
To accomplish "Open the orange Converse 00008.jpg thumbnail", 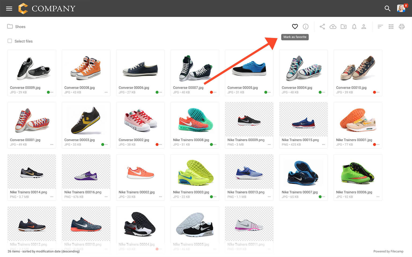I will coord(86,67).
